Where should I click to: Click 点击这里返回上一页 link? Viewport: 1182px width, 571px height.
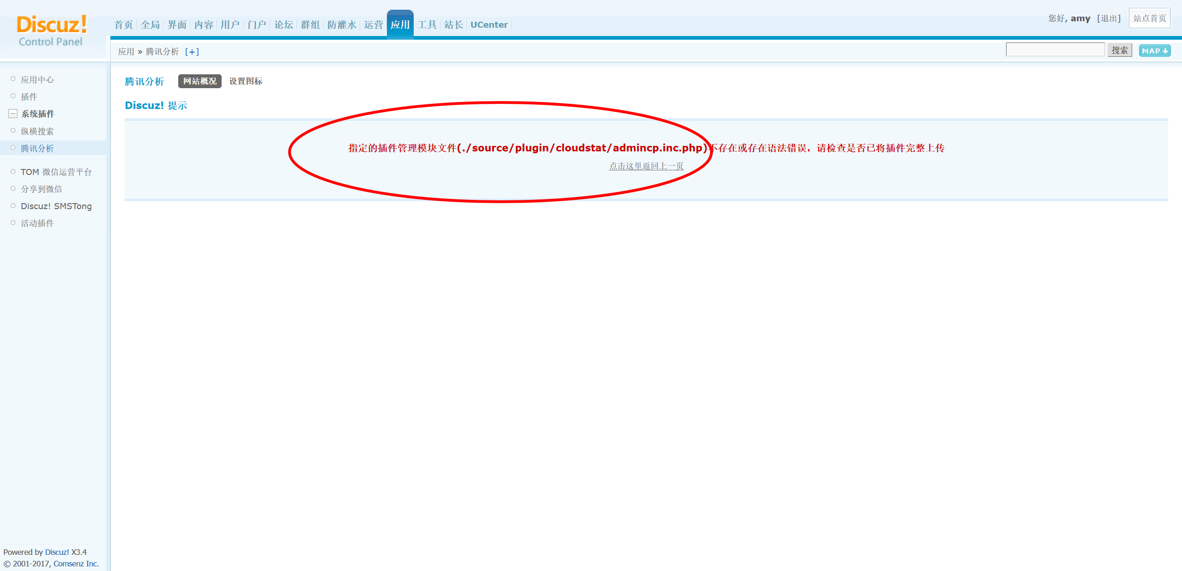pyautogui.click(x=646, y=166)
